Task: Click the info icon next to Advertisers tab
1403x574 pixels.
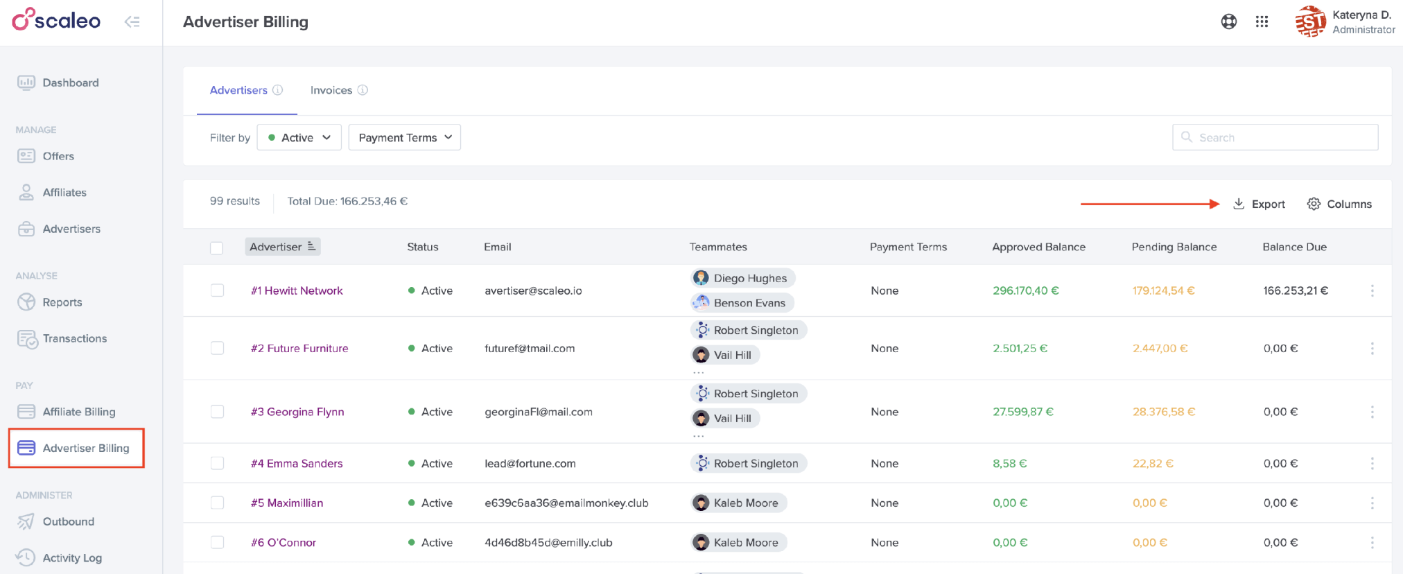Action: (x=278, y=90)
